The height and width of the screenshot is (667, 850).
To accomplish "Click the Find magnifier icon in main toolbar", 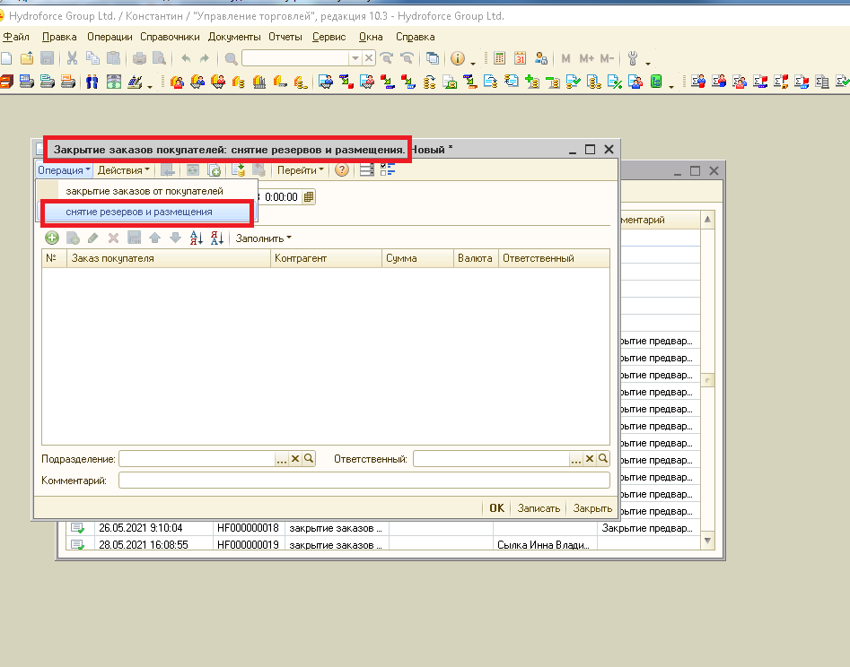I will click(231, 58).
